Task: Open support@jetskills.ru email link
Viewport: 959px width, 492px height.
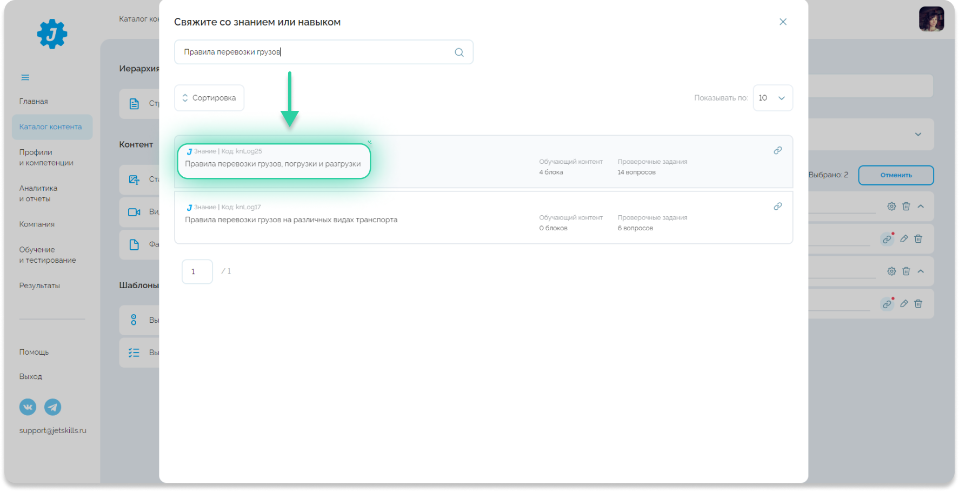Action: coord(52,430)
